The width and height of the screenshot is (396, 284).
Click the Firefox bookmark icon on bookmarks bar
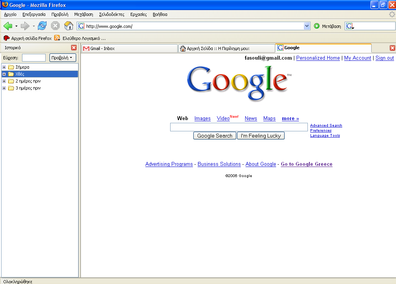click(6, 38)
